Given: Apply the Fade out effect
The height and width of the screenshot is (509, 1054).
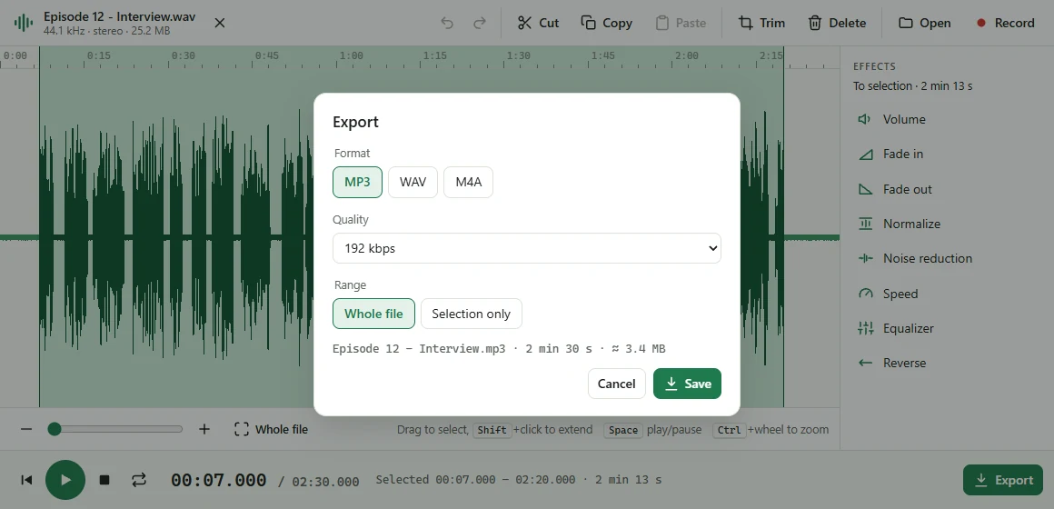Looking at the screenshot, I should pyautogui.click(x=947, y=189).
